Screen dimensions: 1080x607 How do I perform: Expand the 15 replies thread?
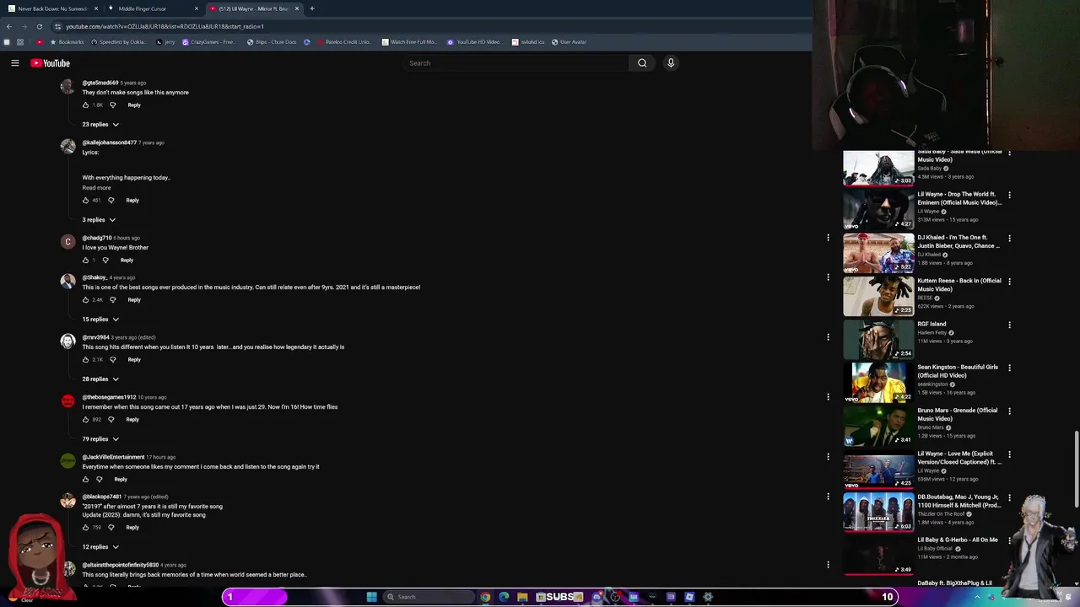100,320
